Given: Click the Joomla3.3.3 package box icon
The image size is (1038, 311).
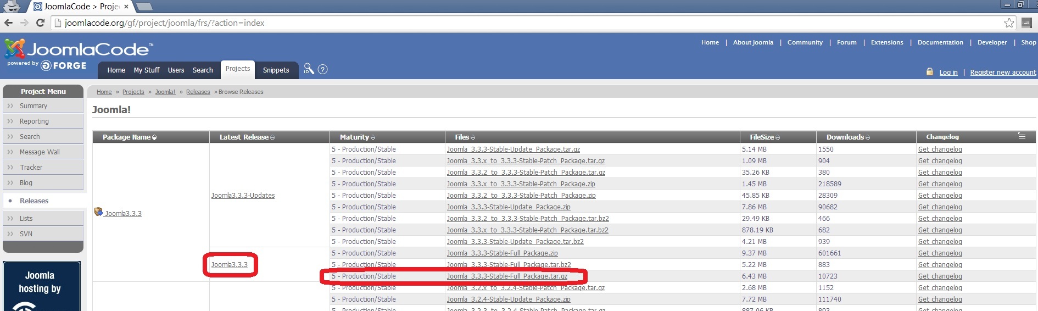Looking at the screenshot, I should (x=98, y=212).
